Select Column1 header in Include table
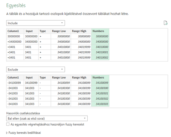 click(x=15, y=31)
